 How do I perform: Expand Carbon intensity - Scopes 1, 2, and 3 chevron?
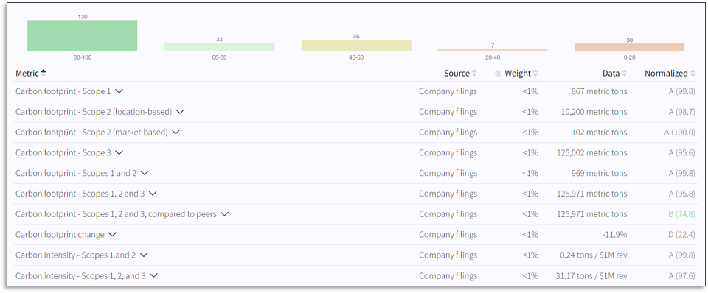[x=153, y=275]
